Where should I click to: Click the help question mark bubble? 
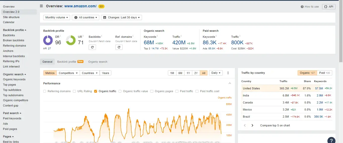click(331, 140)
